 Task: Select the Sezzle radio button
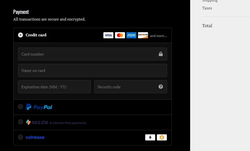point(21,122)
